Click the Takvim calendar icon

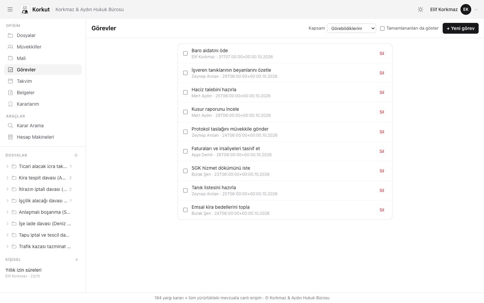[x=10, y=81]
